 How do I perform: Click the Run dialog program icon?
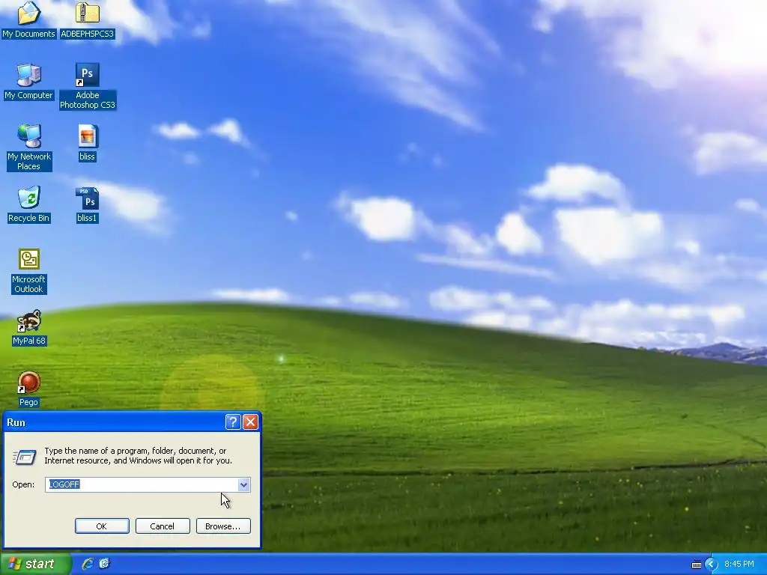click(25, 457)
